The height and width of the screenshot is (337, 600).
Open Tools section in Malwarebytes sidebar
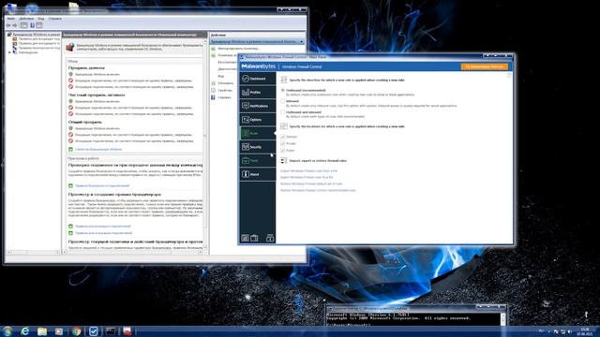[258, 161]
